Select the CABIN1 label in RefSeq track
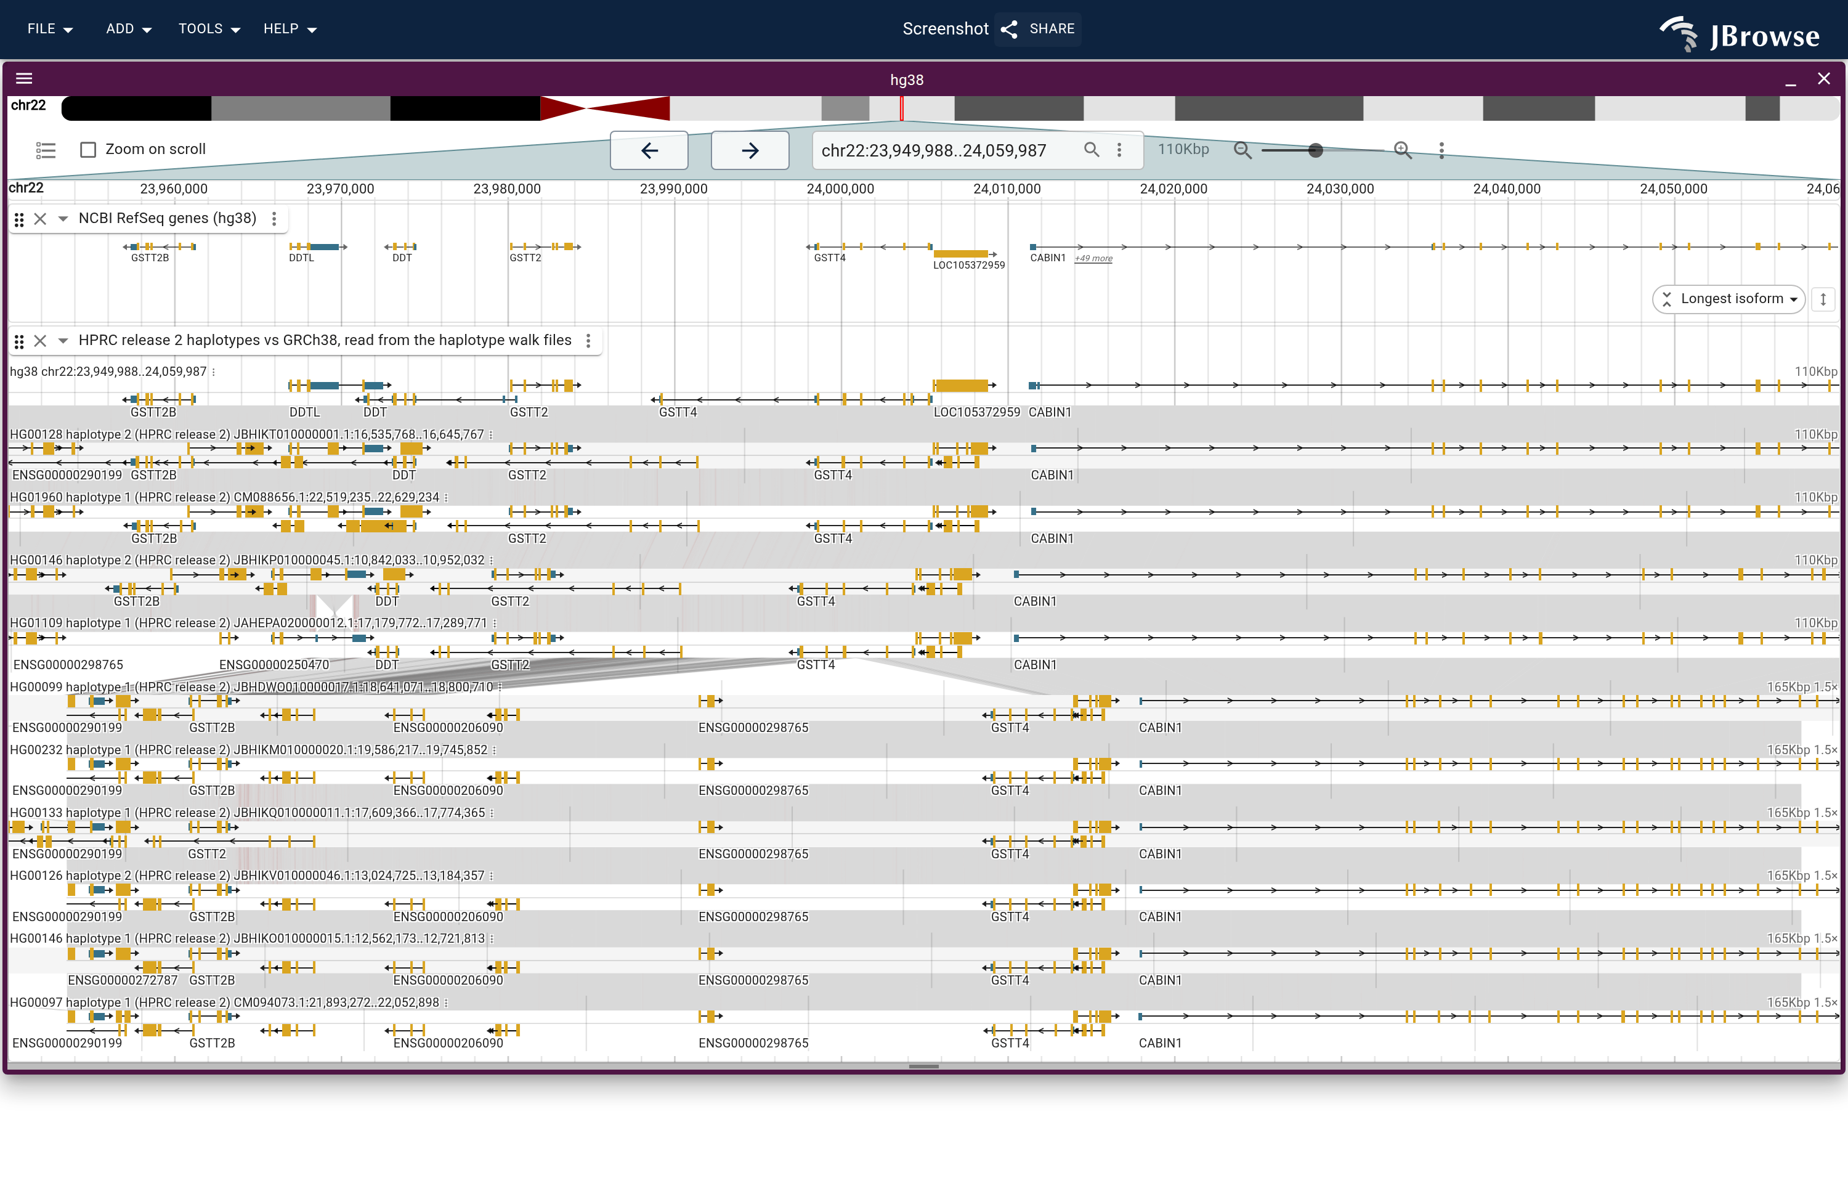1848x1183 pixels. click(x=1048, y=258)
